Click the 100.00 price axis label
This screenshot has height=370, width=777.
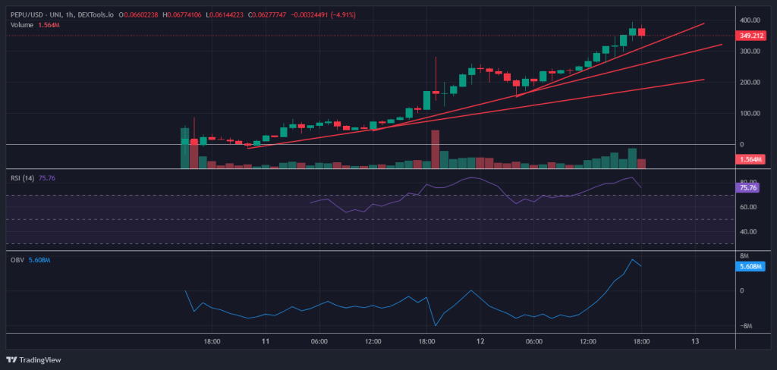pyautogui.click(x=750, y=114)
